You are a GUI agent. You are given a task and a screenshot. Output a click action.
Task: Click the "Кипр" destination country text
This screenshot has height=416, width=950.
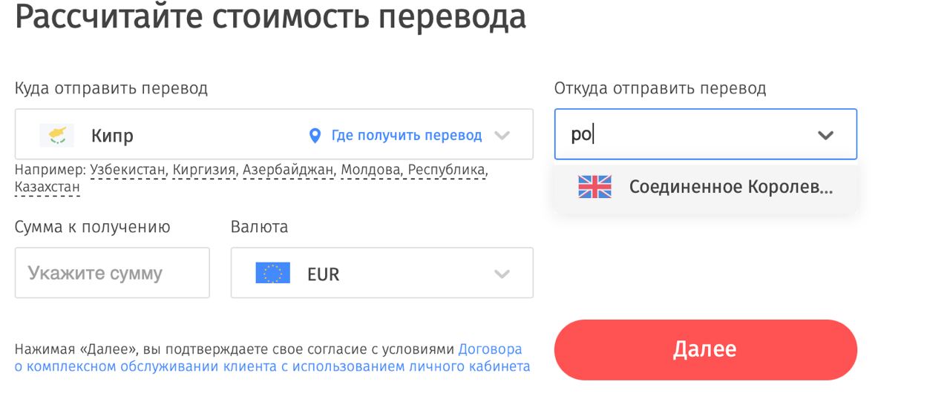click(x=112, y=136)
